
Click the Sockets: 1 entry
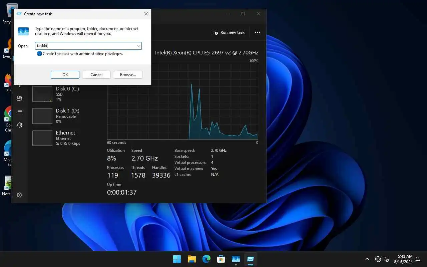(x=194, y=157)
